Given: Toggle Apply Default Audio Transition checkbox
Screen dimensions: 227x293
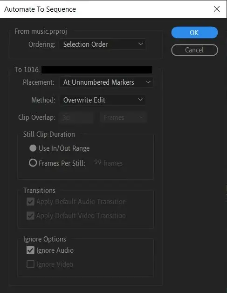Looking at the screenshot, I should pos(30,202).
